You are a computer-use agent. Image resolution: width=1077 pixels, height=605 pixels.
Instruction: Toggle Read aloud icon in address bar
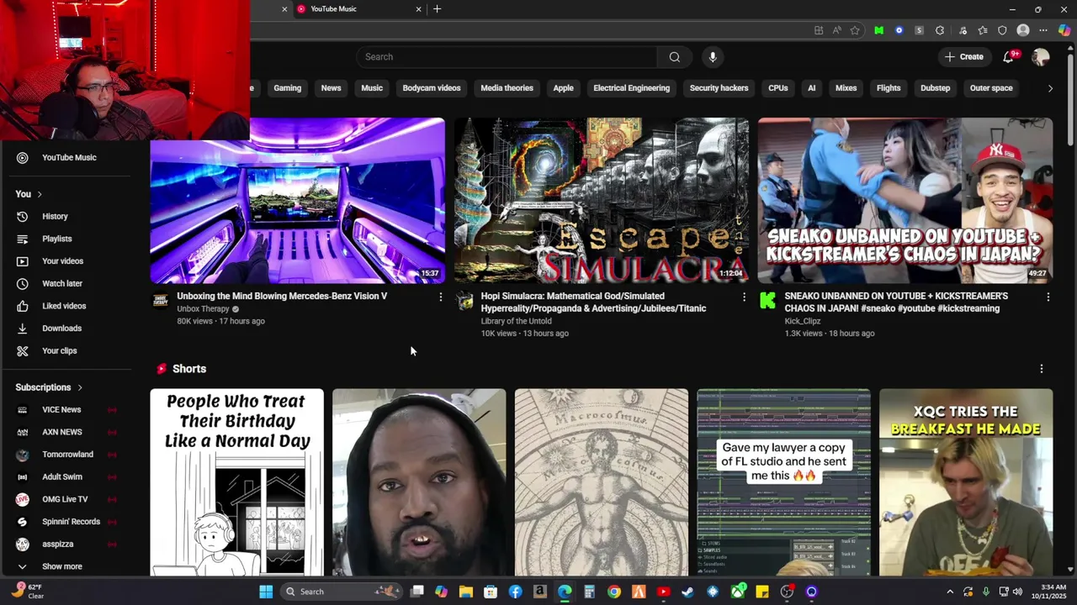tap(836, 30)
